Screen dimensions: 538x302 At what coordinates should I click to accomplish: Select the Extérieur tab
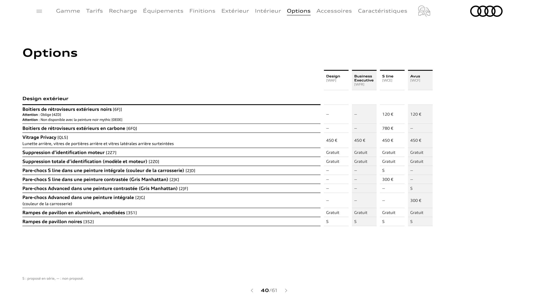(x=235, y=11)
